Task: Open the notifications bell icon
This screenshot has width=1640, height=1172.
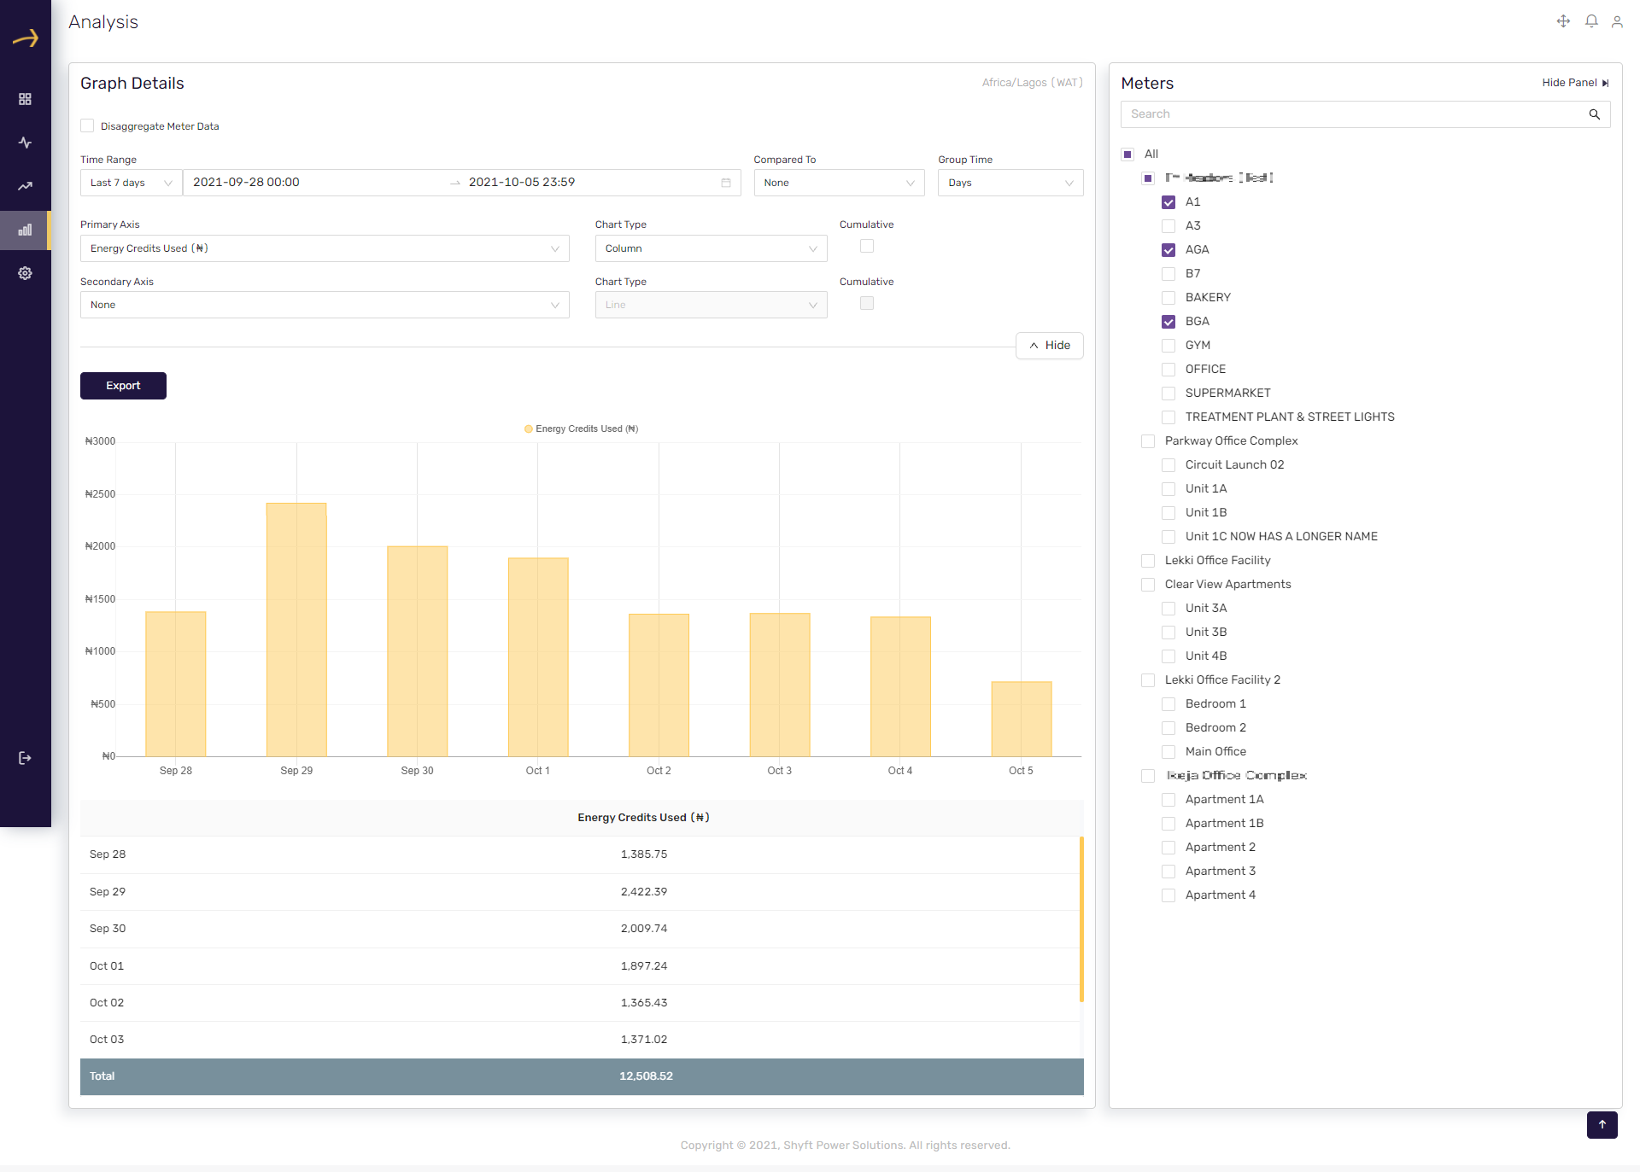Action: 1591,21
